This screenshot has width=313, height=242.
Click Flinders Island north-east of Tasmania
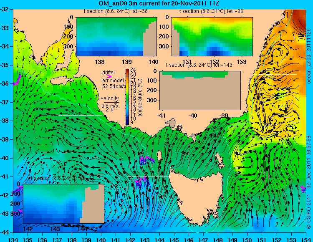point(220,159)
